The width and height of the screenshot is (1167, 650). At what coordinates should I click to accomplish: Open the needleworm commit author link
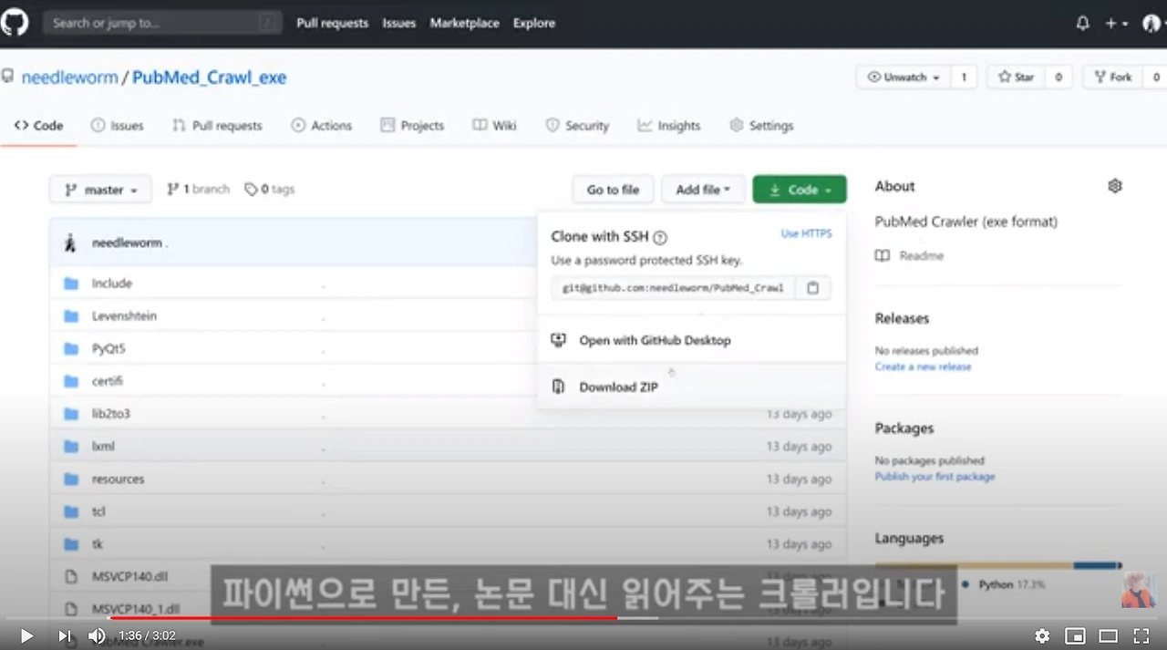(127, 243)
